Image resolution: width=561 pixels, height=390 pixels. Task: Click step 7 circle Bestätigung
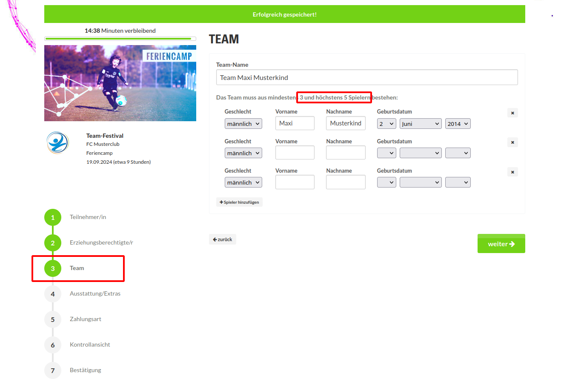[x=53, y=370]
